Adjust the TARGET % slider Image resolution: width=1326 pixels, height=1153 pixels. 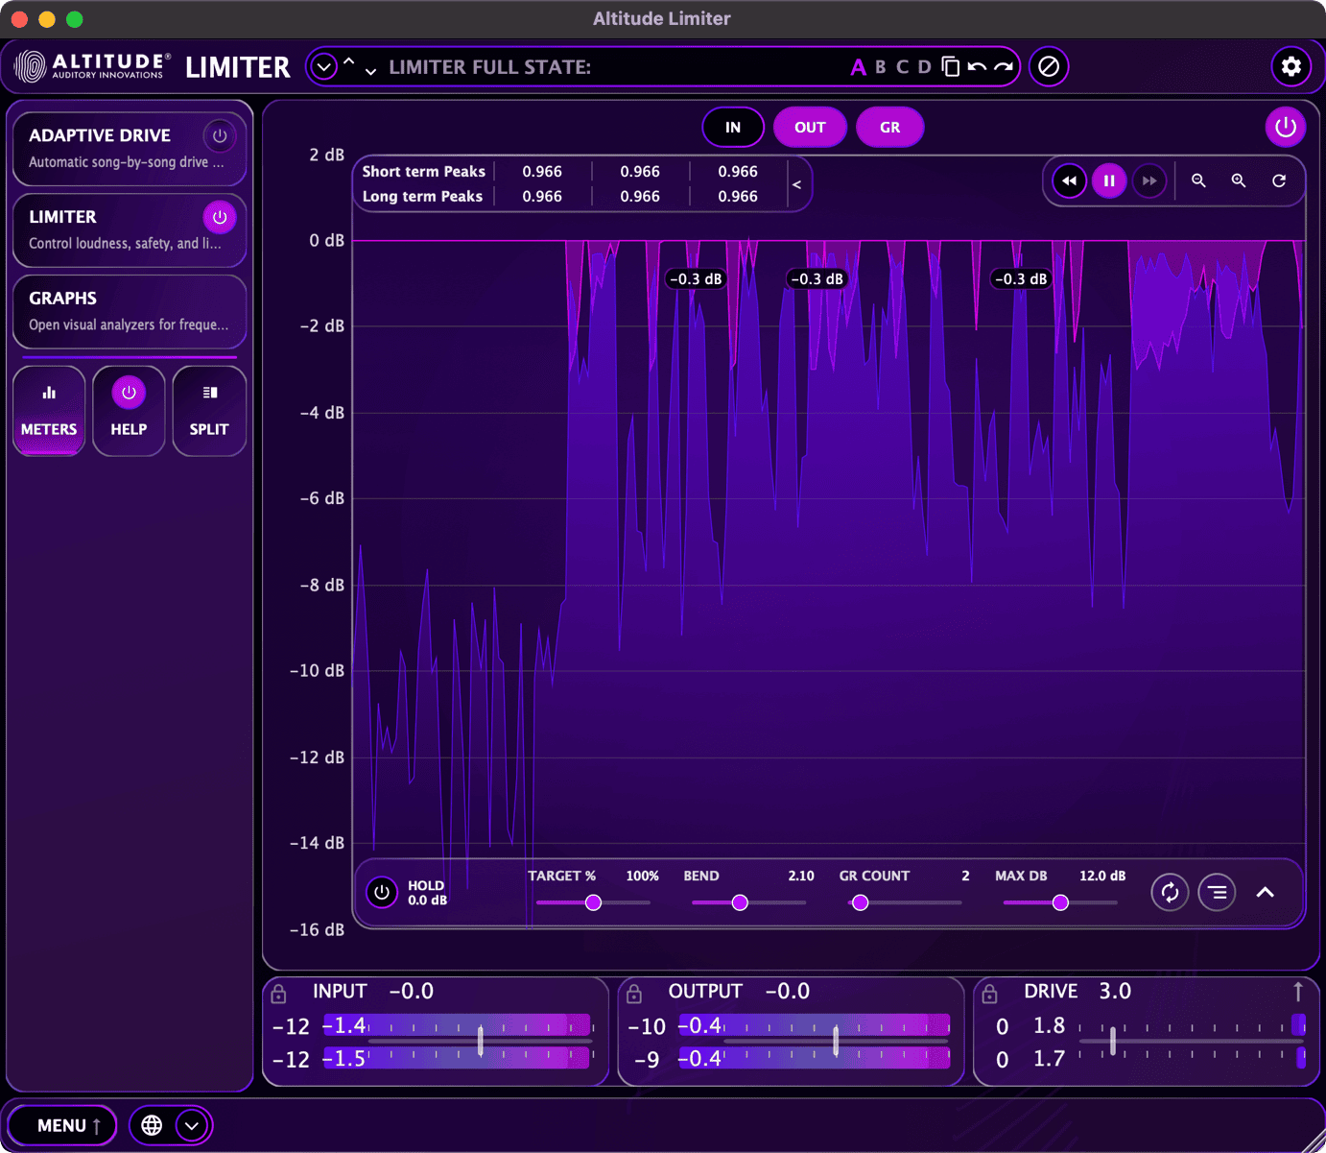point(594,902)
